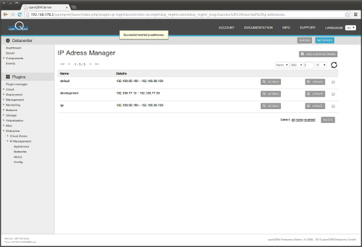
Task: Open the DOCUMENTATION menu
Action: point(259,28)
